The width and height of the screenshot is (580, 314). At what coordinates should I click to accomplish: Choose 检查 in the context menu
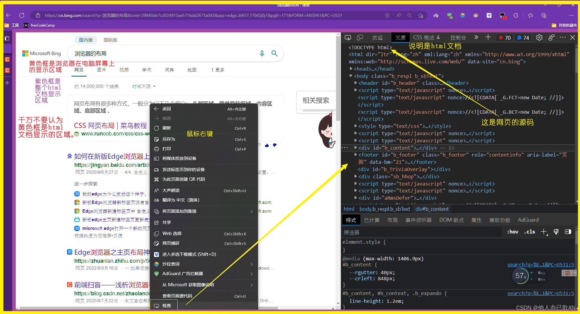click(204, 306)
